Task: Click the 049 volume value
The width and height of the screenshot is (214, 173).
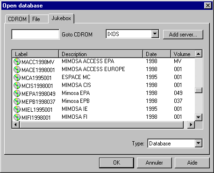Action: click(178, 93)
